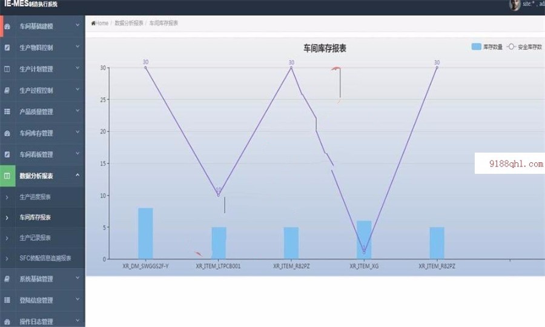Expand the 生产过程控制 chevron
545x327 pixels.
coord(78,89)
